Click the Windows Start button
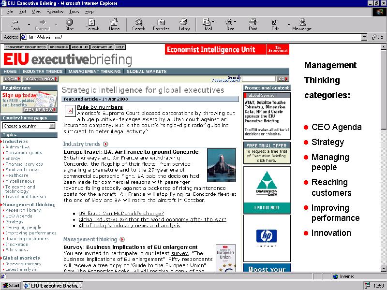The image size is (387, 290). tap(11, 286)
